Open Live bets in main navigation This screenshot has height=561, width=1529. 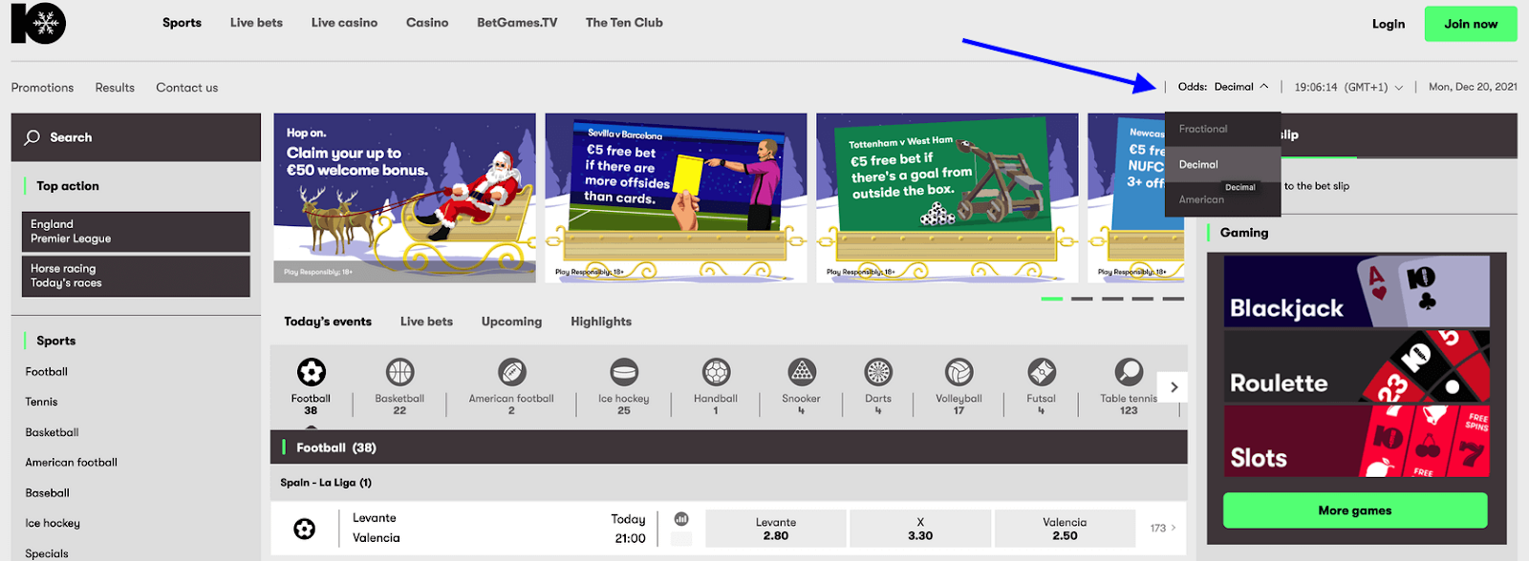pyautogui.click(x=256, y=23)
